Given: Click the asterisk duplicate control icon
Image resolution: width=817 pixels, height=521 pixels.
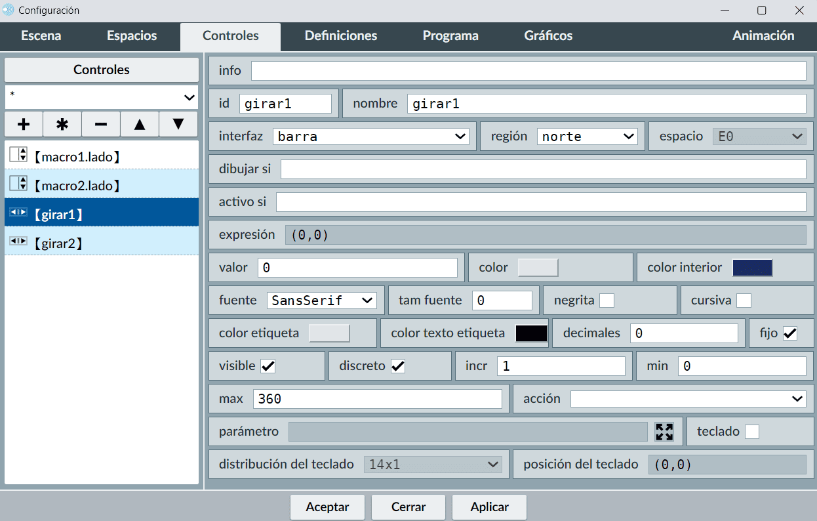Looking at the screenshot, I should point(62,124).
